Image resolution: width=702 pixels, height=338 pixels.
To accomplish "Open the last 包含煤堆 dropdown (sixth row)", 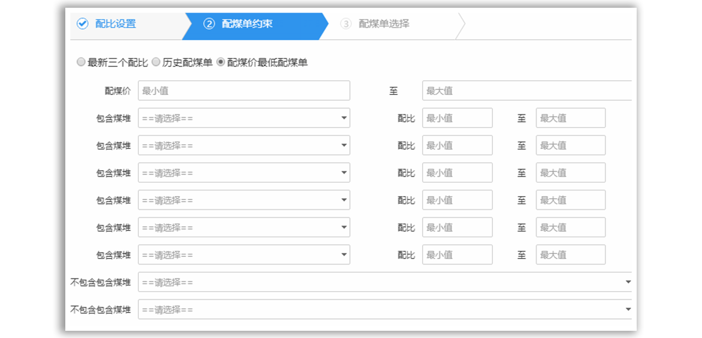I will 243,255.
